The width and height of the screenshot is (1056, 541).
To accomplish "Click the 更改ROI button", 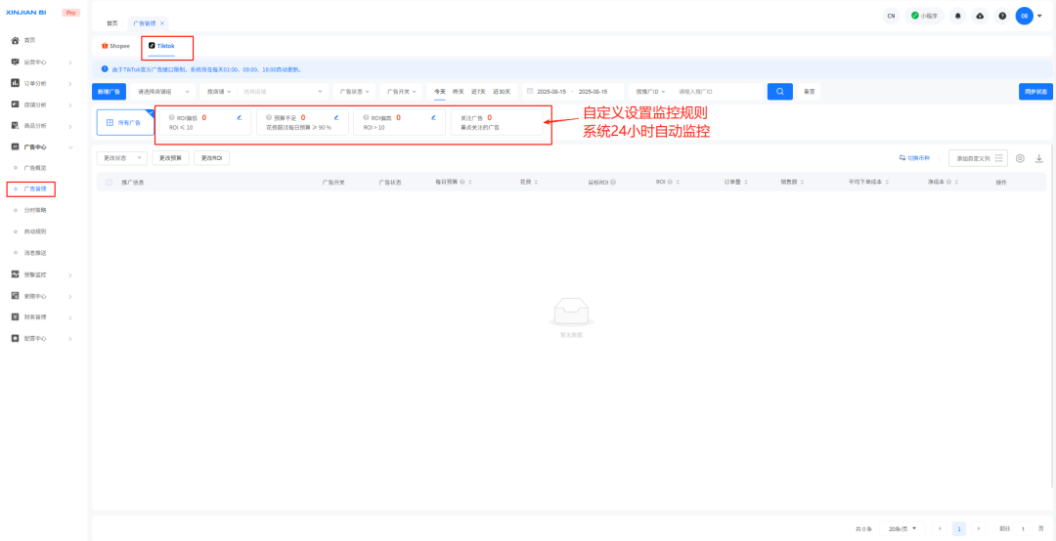I will click(212, 158).
